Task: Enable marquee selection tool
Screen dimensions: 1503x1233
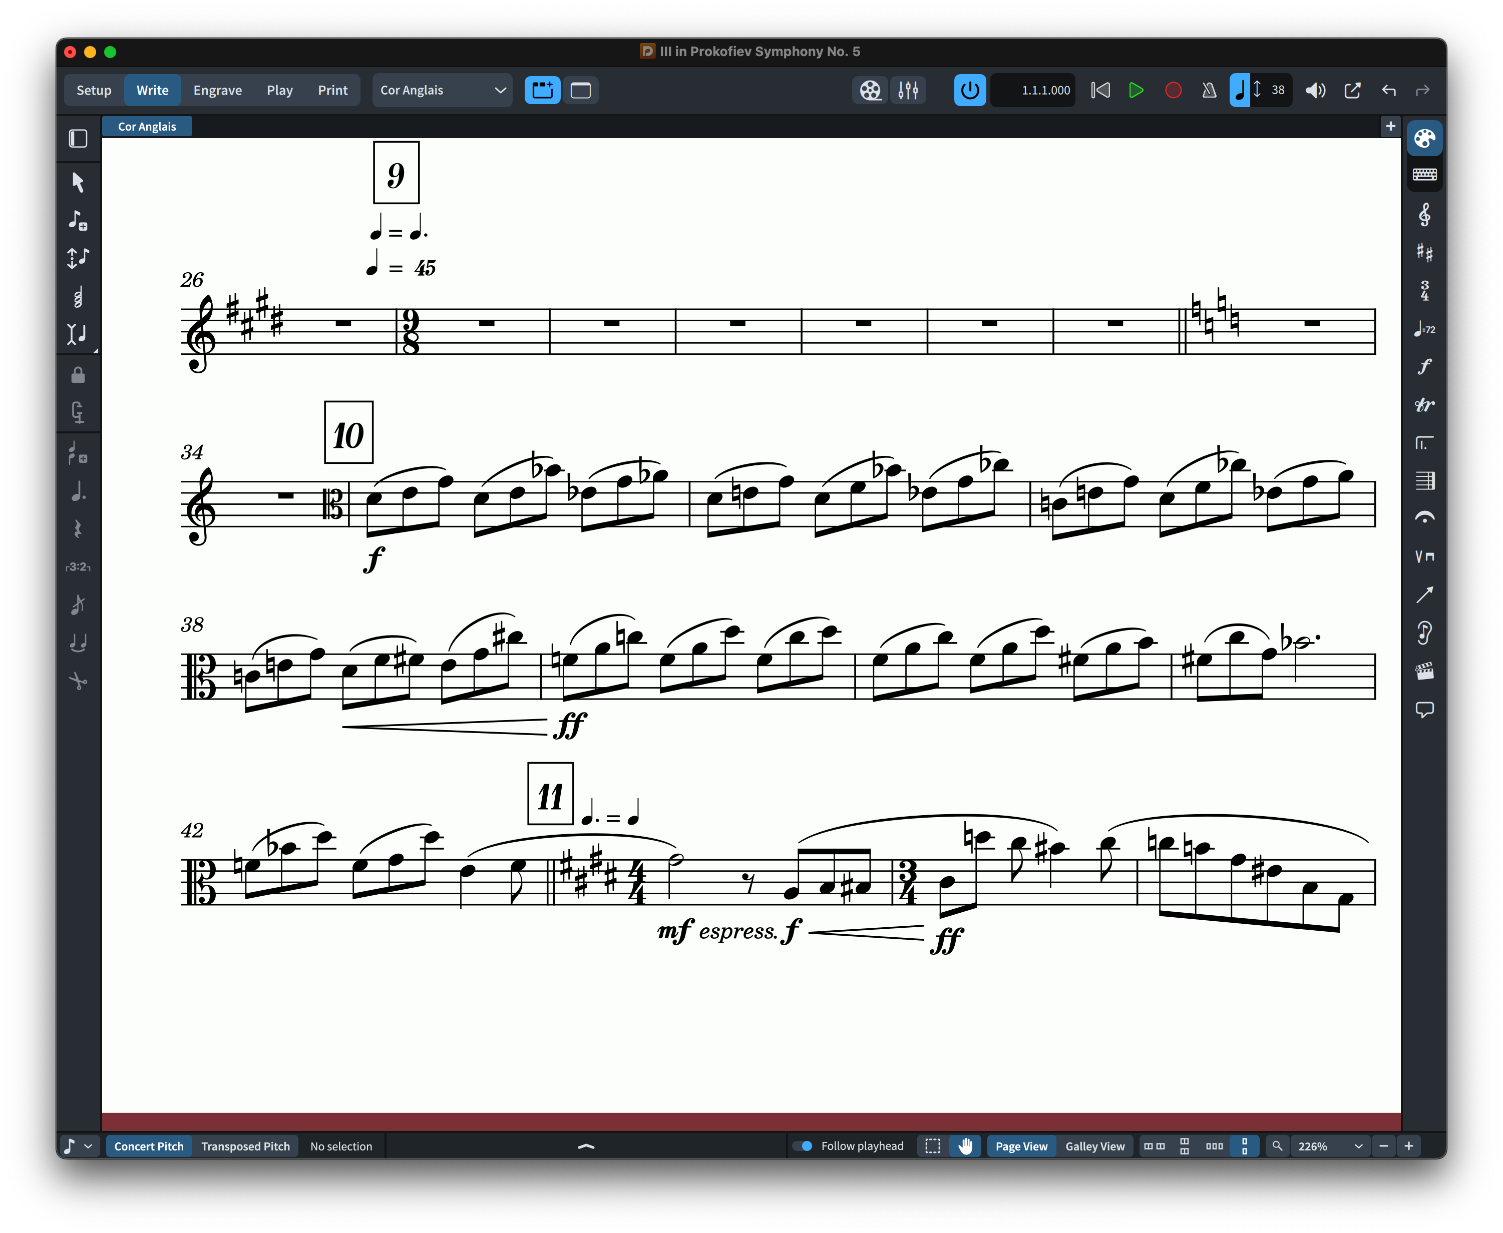Action: 932,1145
